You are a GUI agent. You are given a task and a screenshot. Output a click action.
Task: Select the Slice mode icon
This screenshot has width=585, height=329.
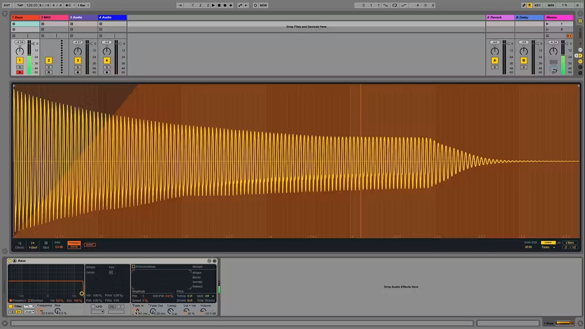46,243
